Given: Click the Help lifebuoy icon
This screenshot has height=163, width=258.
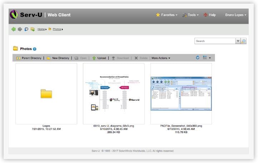Looking at the screenshot, I should (x=205, y=15).
